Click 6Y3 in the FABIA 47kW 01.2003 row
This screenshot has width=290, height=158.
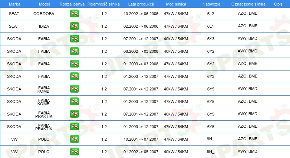coord(211,76)
